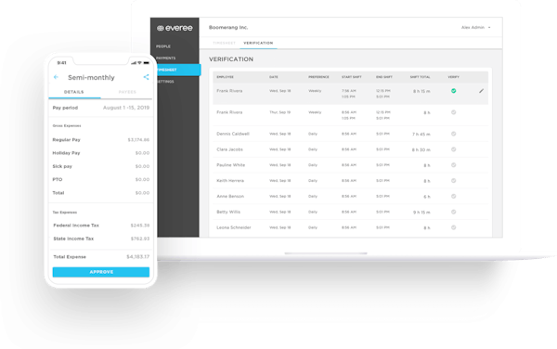Switch to the Details tab on phone
This screenshot has width=557, height=349.
(x=74, y=92)
